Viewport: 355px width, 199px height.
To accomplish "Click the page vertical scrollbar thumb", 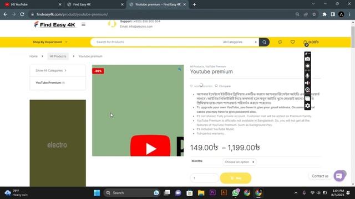I will tap(353, 37).
